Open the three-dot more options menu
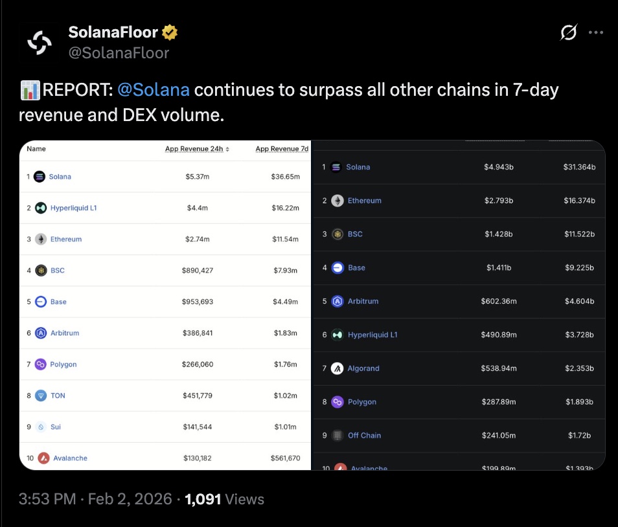The image size is (618, 527). 595,33
